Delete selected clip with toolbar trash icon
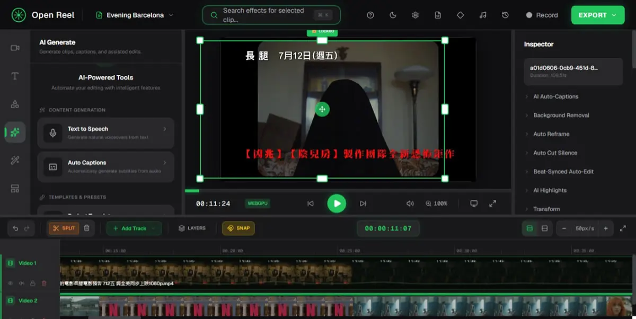636x319 pixels. (x=87, y=228)
